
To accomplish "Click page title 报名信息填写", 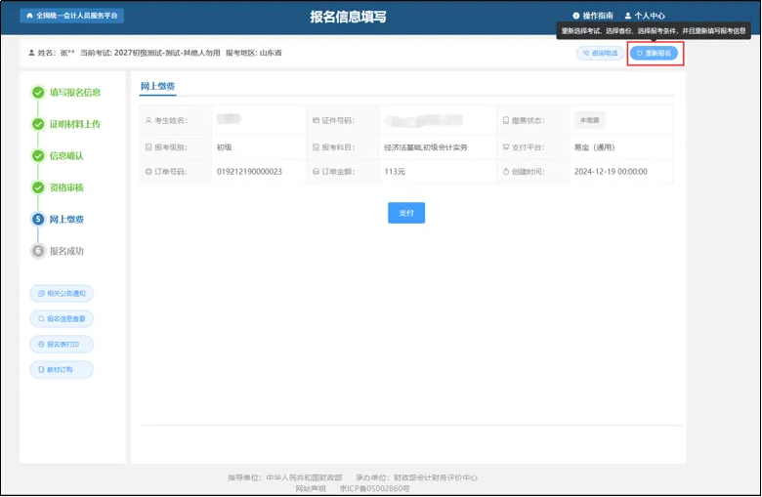I will click(x=349, y=17).
